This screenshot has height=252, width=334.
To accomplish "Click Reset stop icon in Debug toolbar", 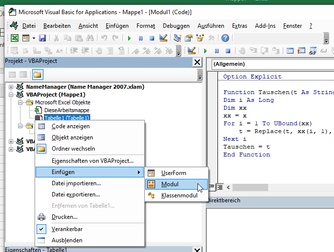I will tap(228, 51).
